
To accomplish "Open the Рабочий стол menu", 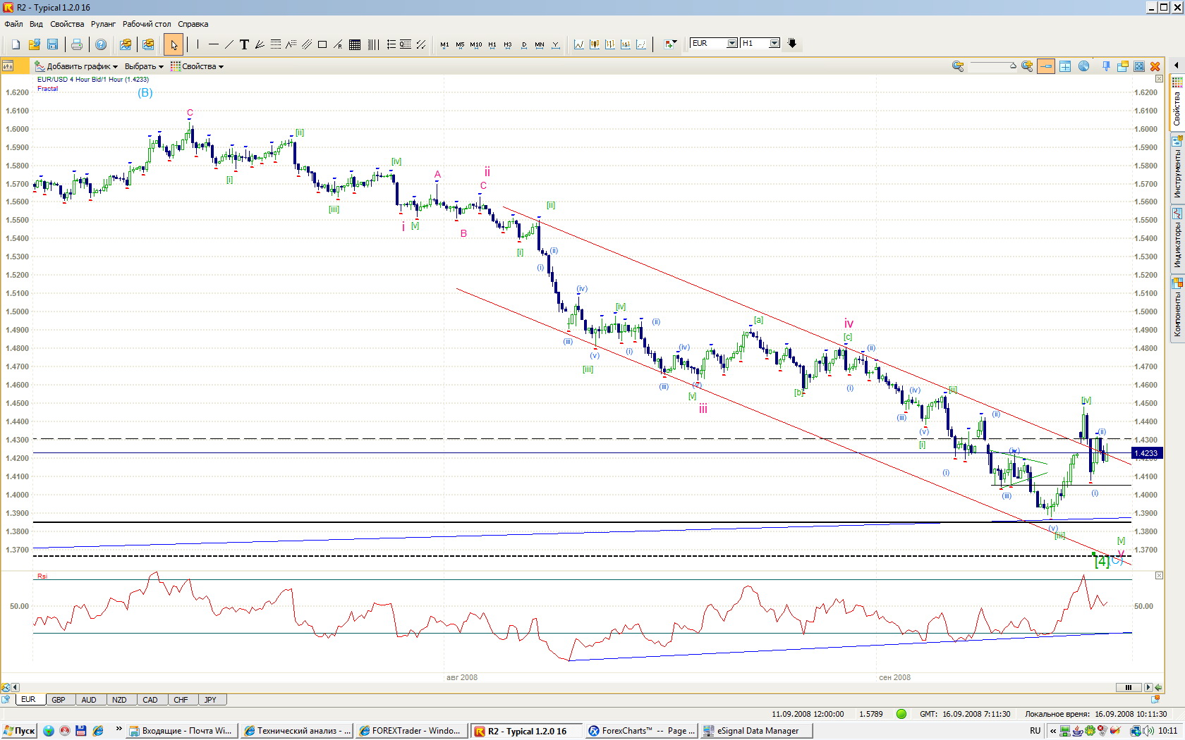I will click(x=147, y=24).
